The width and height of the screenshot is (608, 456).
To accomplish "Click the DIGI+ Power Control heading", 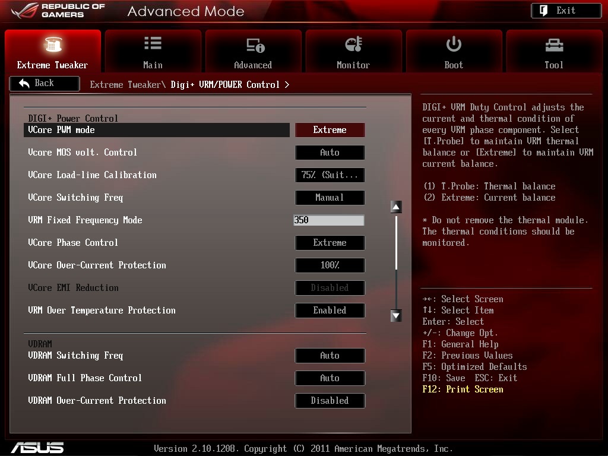I will tap(73, 118).
